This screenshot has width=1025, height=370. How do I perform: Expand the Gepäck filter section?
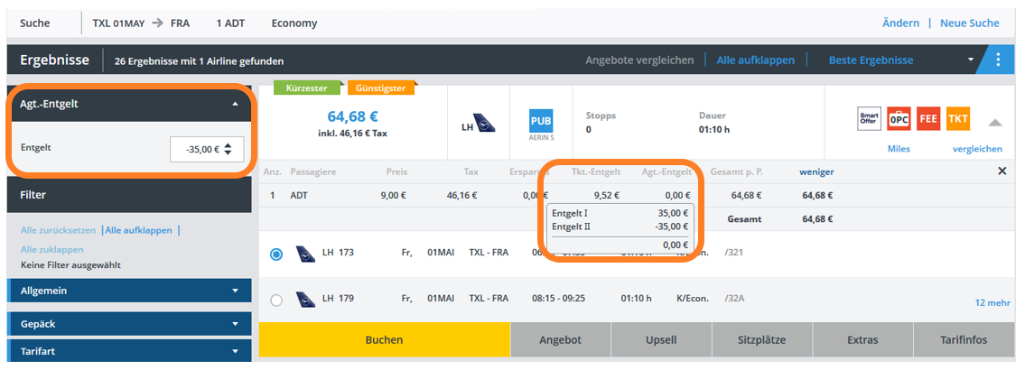coord(236,323)
